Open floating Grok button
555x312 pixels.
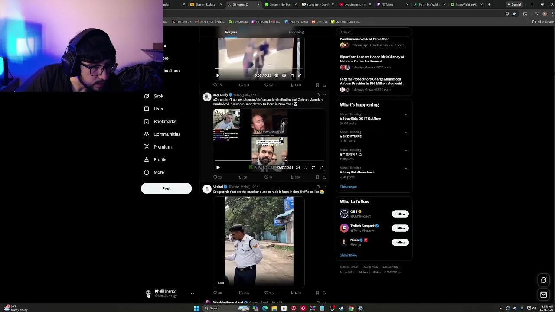pyautogui.click(x=544, y=280)
